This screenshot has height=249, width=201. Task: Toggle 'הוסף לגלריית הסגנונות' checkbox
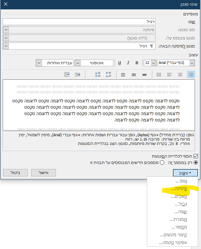(x=196, y=156)
